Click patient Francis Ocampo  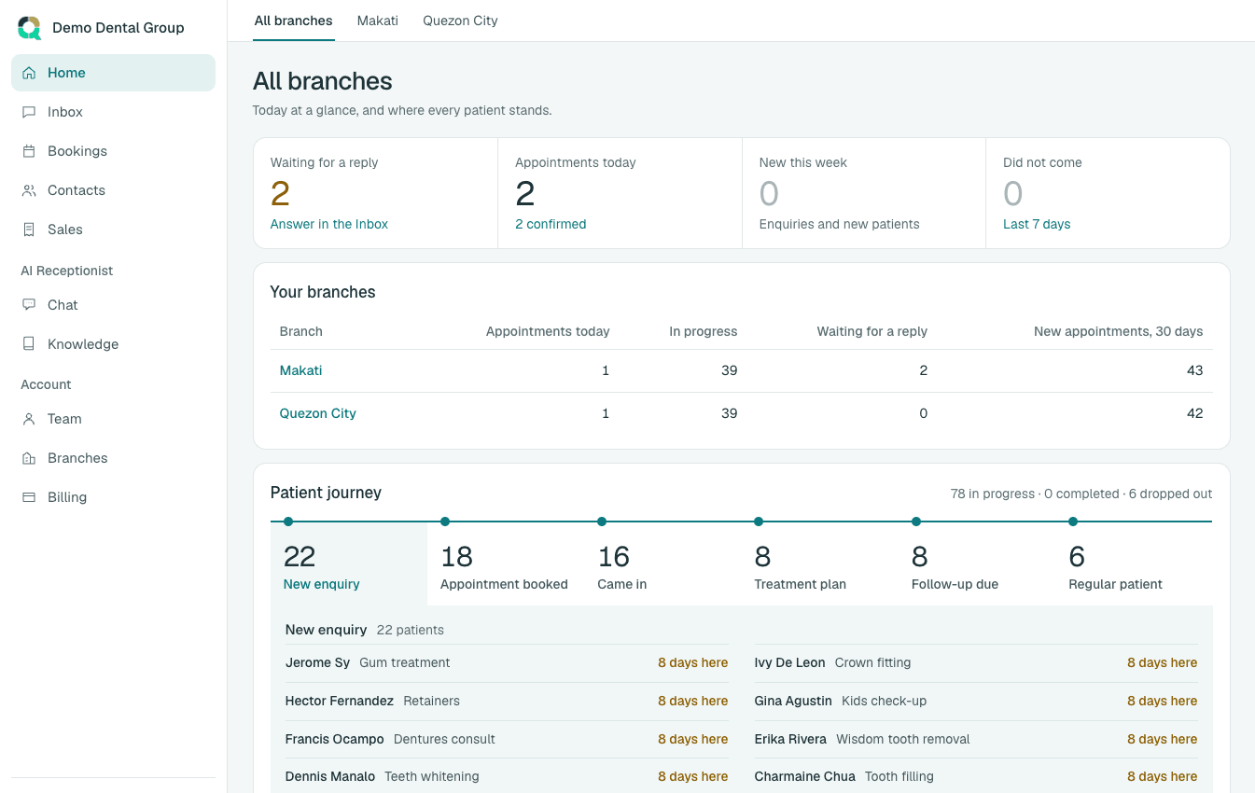335,739
